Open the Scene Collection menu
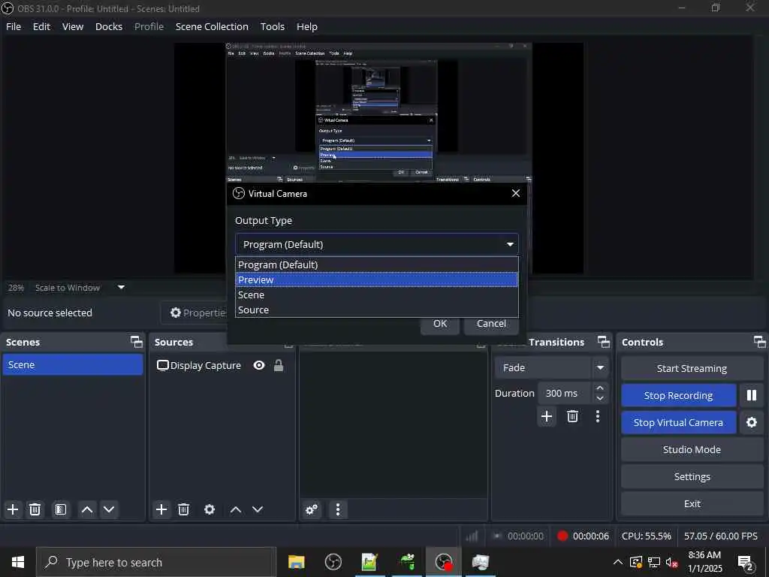The width and height of the screenshot is (769, 577). (212, 26)
